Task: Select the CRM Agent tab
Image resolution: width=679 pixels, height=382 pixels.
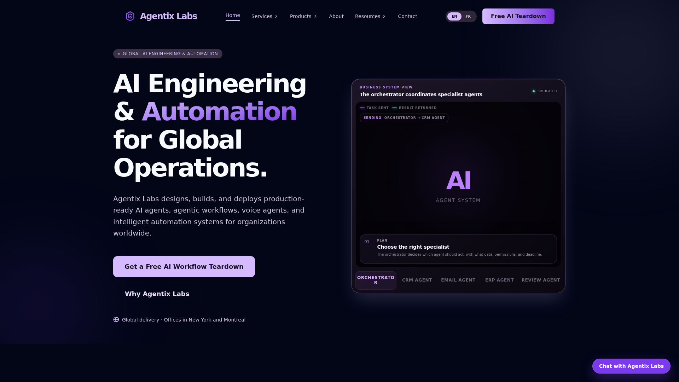Action: 417,280
